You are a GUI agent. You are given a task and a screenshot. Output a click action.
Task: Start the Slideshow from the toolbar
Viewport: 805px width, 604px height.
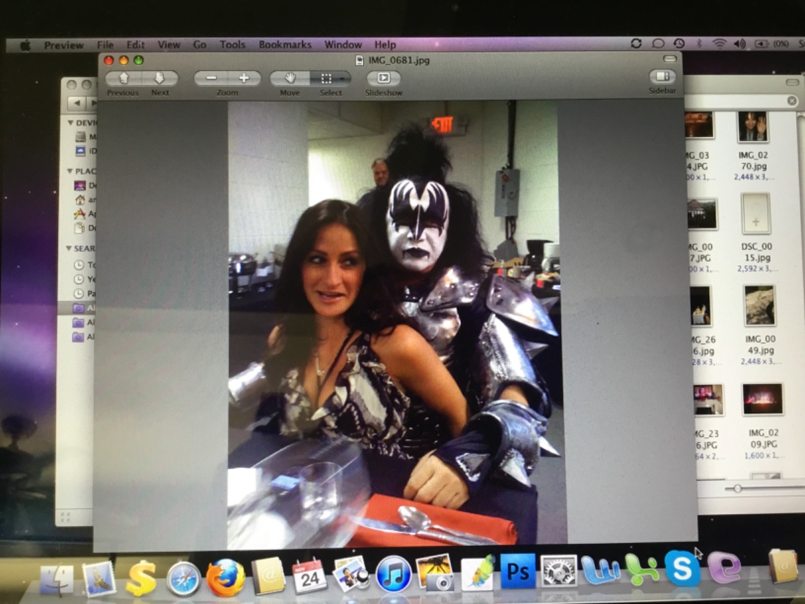tap(383, 78)
